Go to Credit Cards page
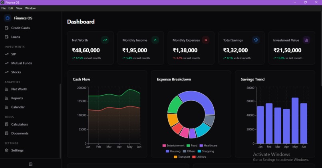This screenshot has width=322, height=168. (x=20, y=28)
